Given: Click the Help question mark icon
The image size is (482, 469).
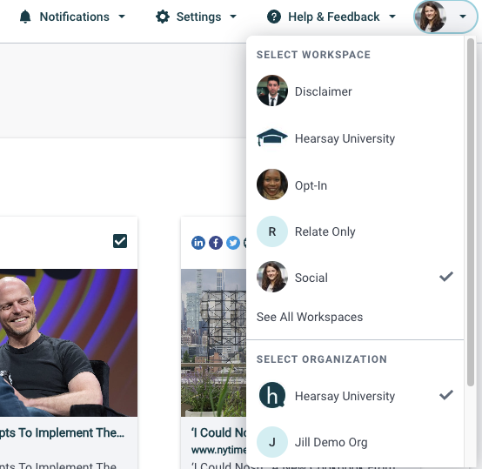Looking at the screenshot, I should coord(274,17).
